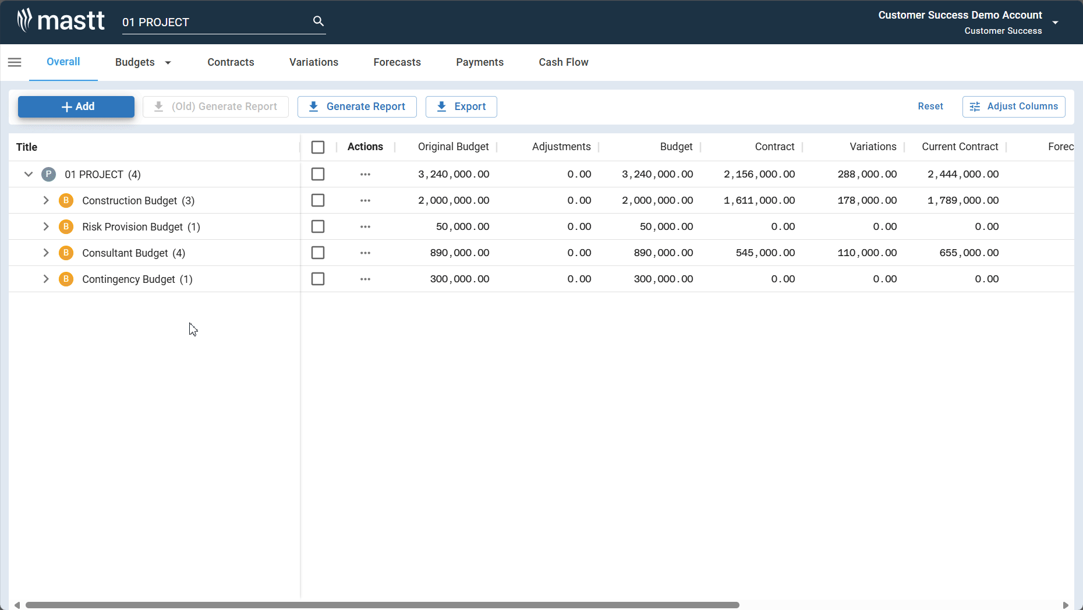Collapse the 01 PROJECT tree row

(28, 174)
